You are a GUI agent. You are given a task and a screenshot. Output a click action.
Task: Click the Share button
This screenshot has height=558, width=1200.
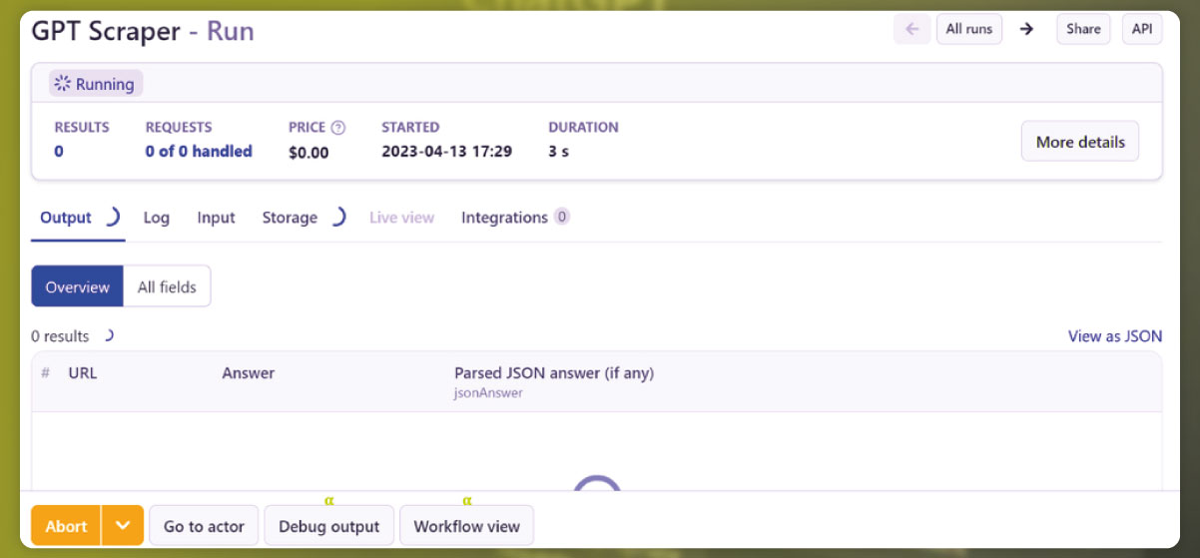[x=1083, y=29]
